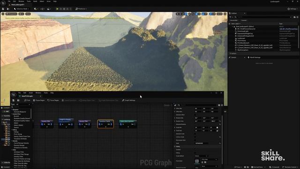Viewport: 300px width, 169px height.
Task: Select PCGVolume in Outliner
Action: pyautogui.click(x=241, y=41)
